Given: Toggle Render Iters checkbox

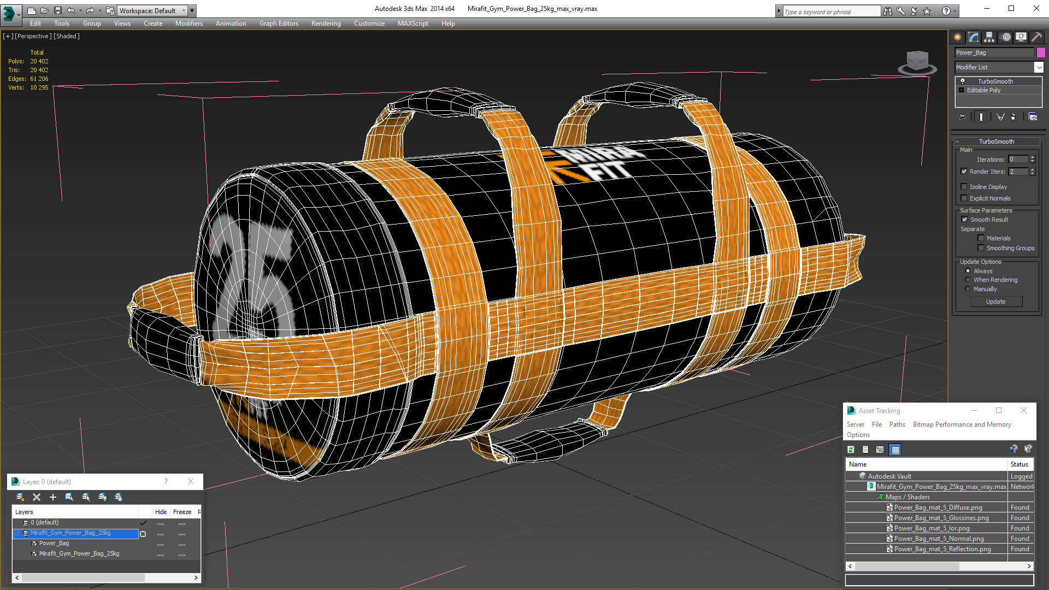Looking at the screenshot, I should click(964, 172).
